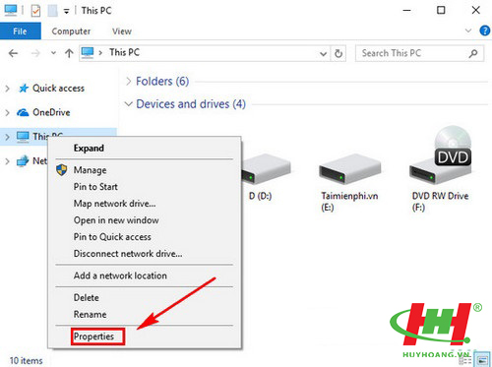Select the D (D:) drive icon

coord(266,169)
